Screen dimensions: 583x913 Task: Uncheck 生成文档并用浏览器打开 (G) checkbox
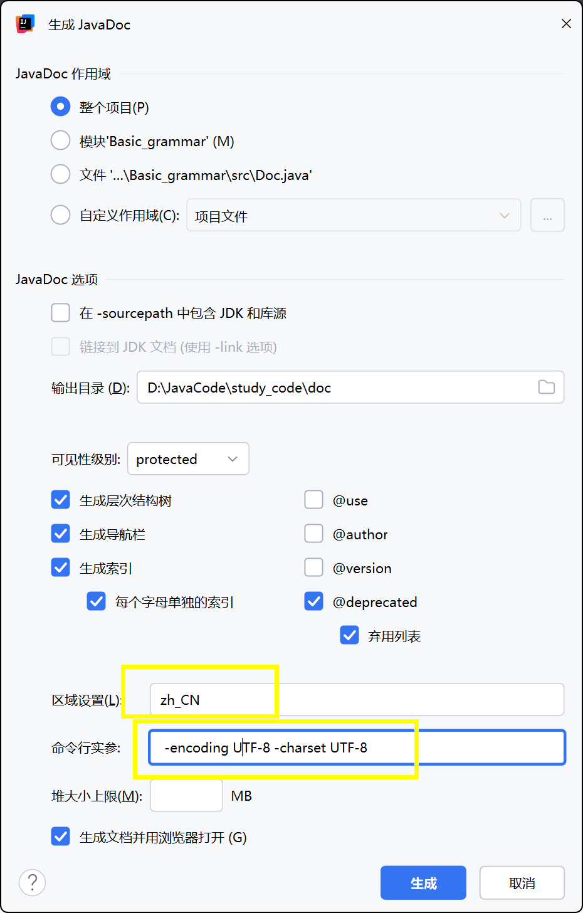pyautogui.click(x=60, y=836)
